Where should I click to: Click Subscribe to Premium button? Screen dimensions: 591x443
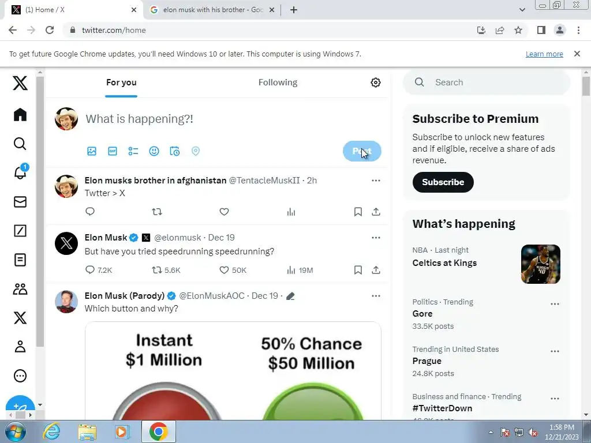click(443, 182)
